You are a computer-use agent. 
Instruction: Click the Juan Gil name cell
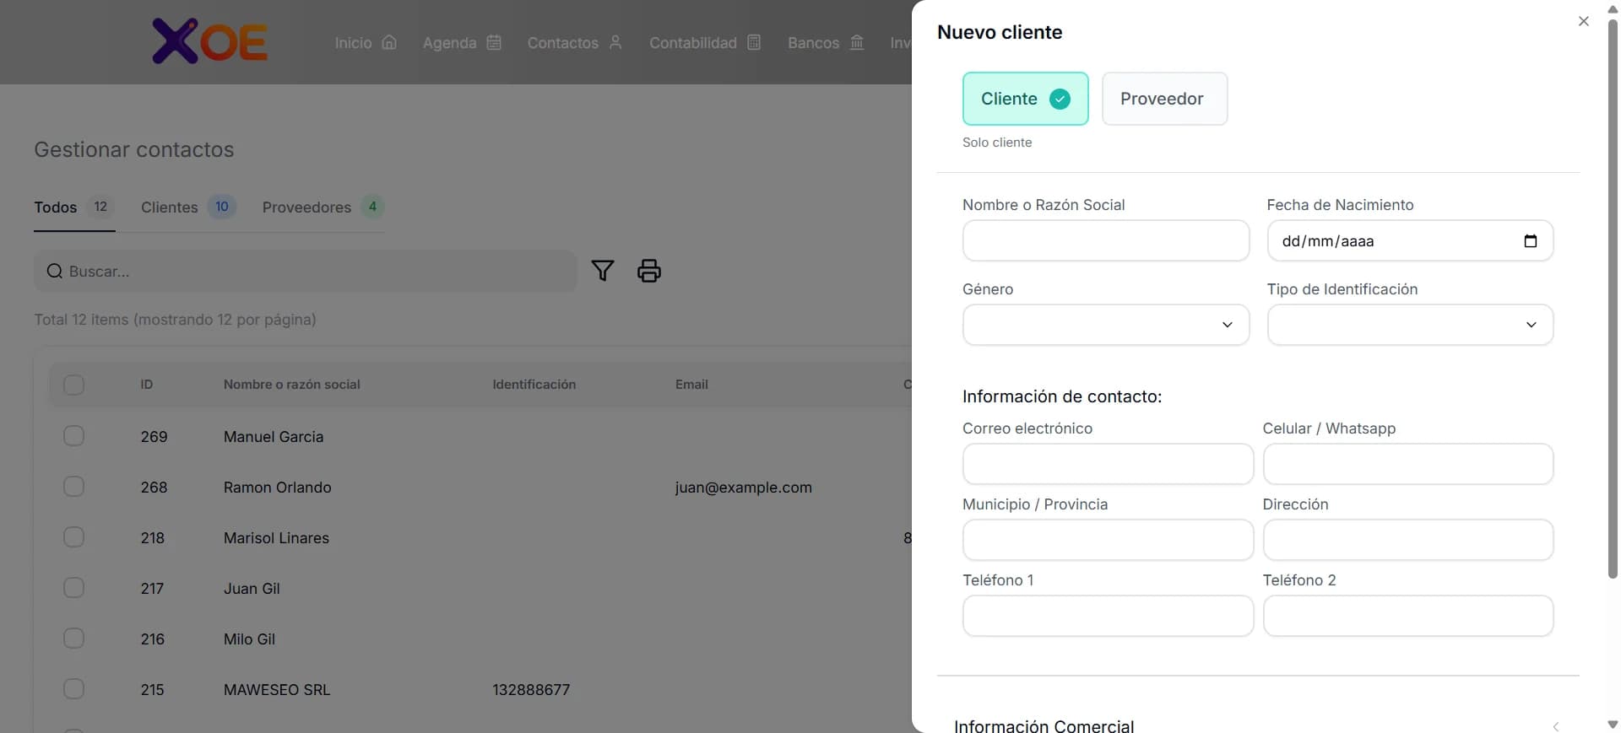(x=252, y=588)
